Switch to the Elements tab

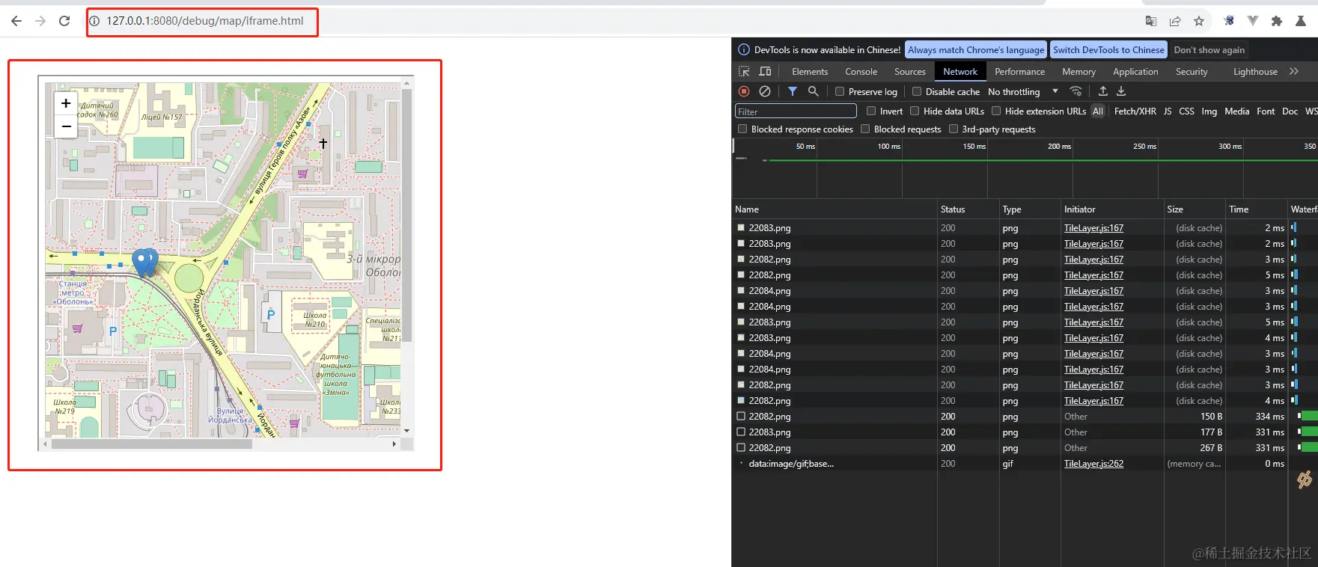coord(810,72)
